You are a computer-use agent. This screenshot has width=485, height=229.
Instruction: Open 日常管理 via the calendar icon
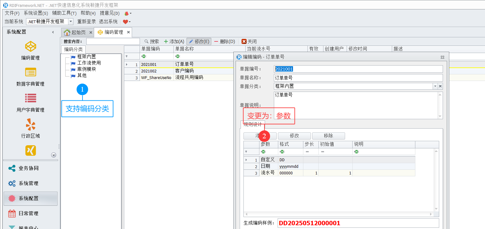[12, 213]
